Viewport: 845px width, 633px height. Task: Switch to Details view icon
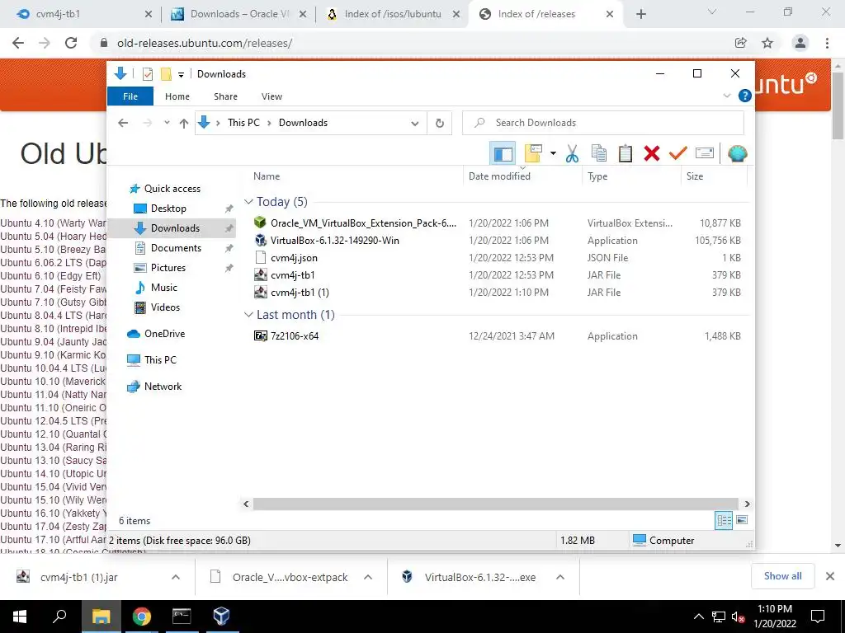click(724, 521)
